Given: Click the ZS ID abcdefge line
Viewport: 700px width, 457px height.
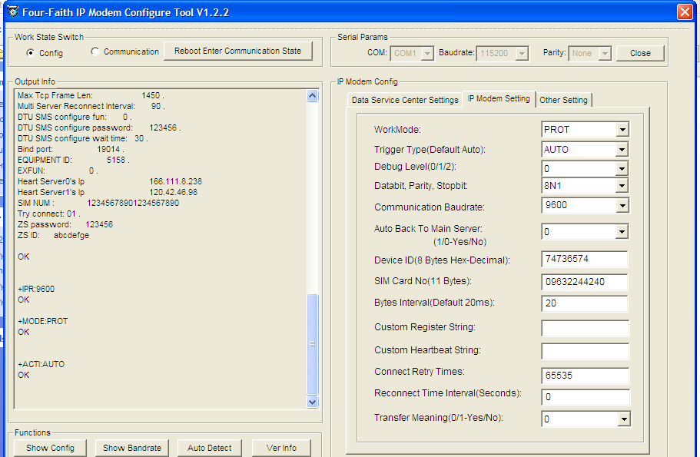Looking at the screenshot, I should point(54,235).
